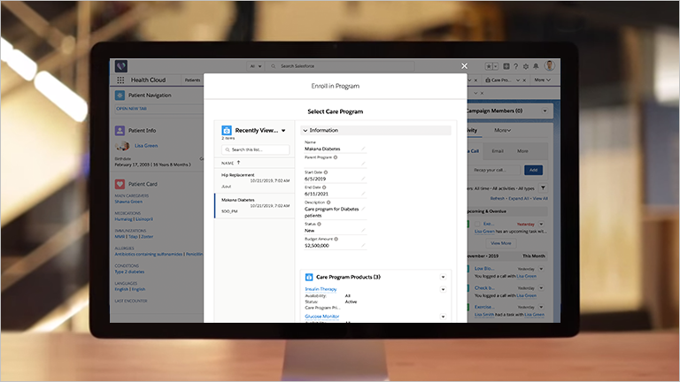Click the Search this list field

pos(256,149)
